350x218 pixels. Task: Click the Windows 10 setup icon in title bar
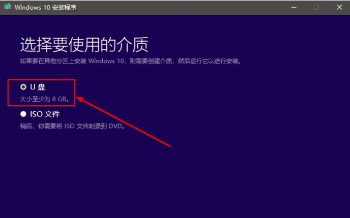click(x=8, y=7)
